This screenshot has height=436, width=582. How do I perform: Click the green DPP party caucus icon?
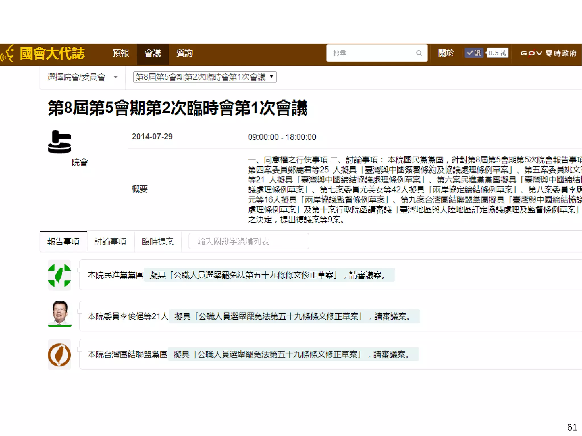59,275
